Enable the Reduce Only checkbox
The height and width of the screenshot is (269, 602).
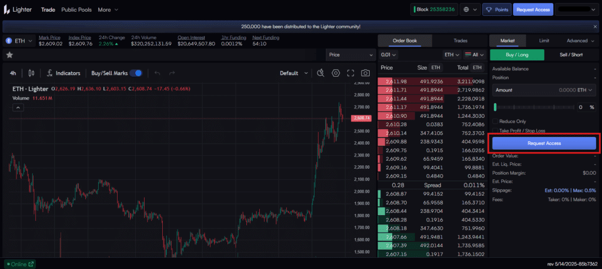(496, 121)
